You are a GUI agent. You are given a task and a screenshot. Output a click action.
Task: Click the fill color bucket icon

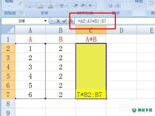(41, 6)
